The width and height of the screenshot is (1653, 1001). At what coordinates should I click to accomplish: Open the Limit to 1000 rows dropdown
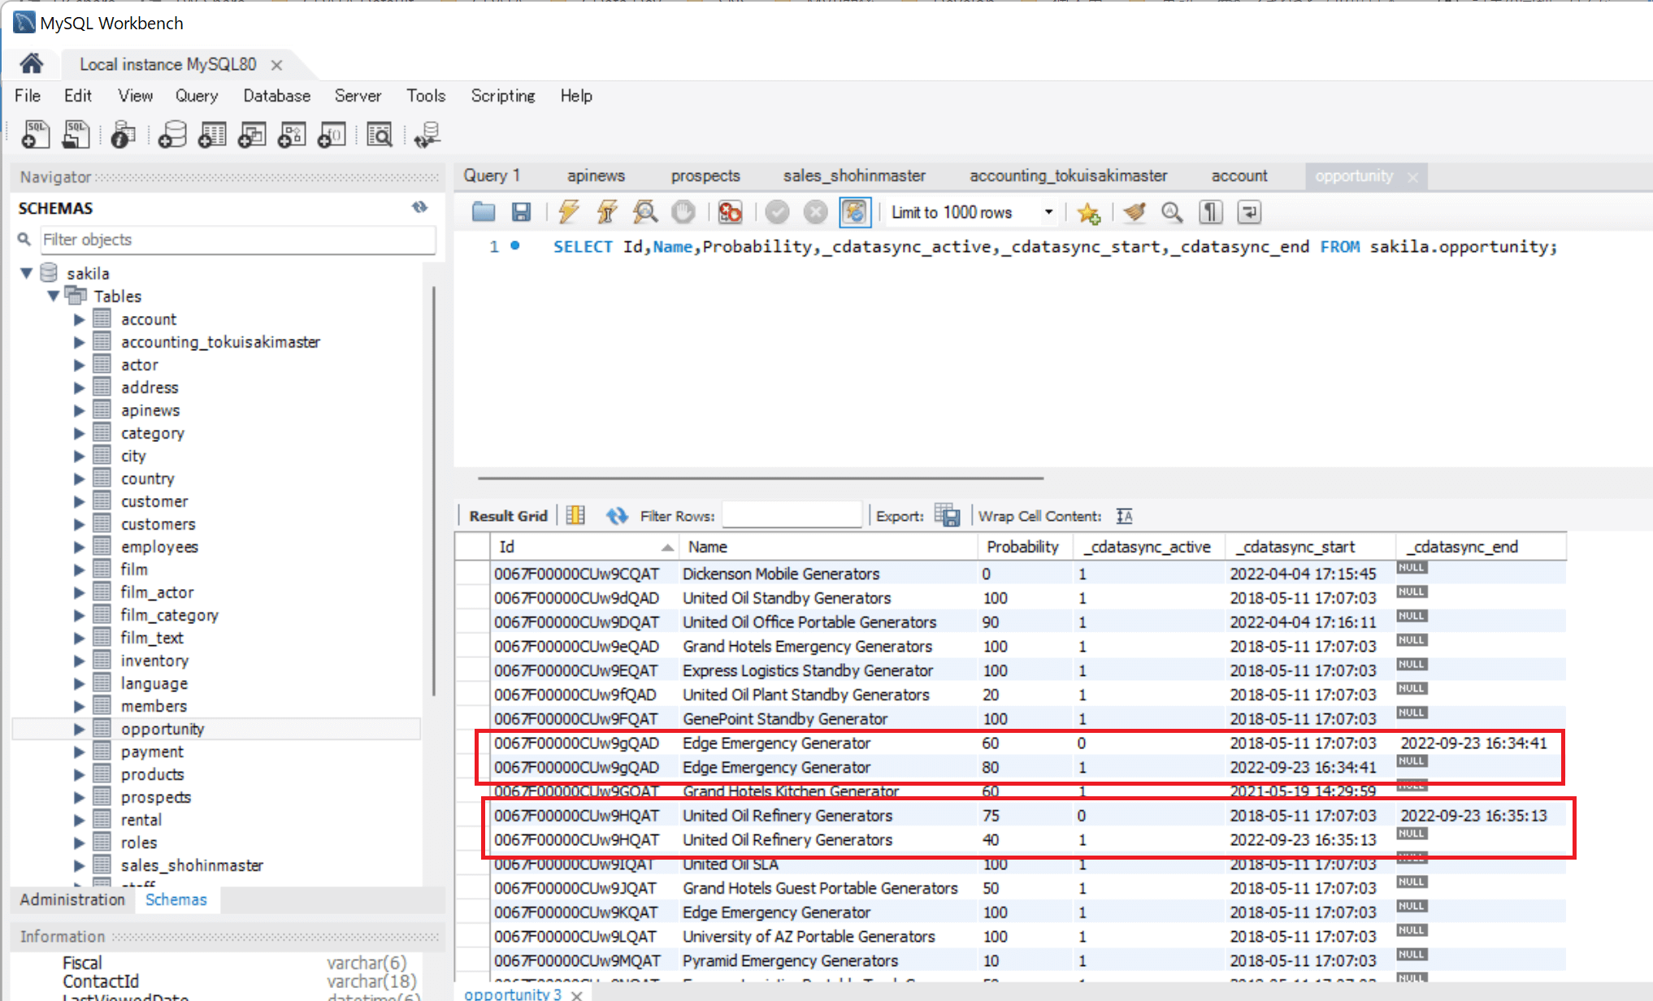(x=1048, y=213)
